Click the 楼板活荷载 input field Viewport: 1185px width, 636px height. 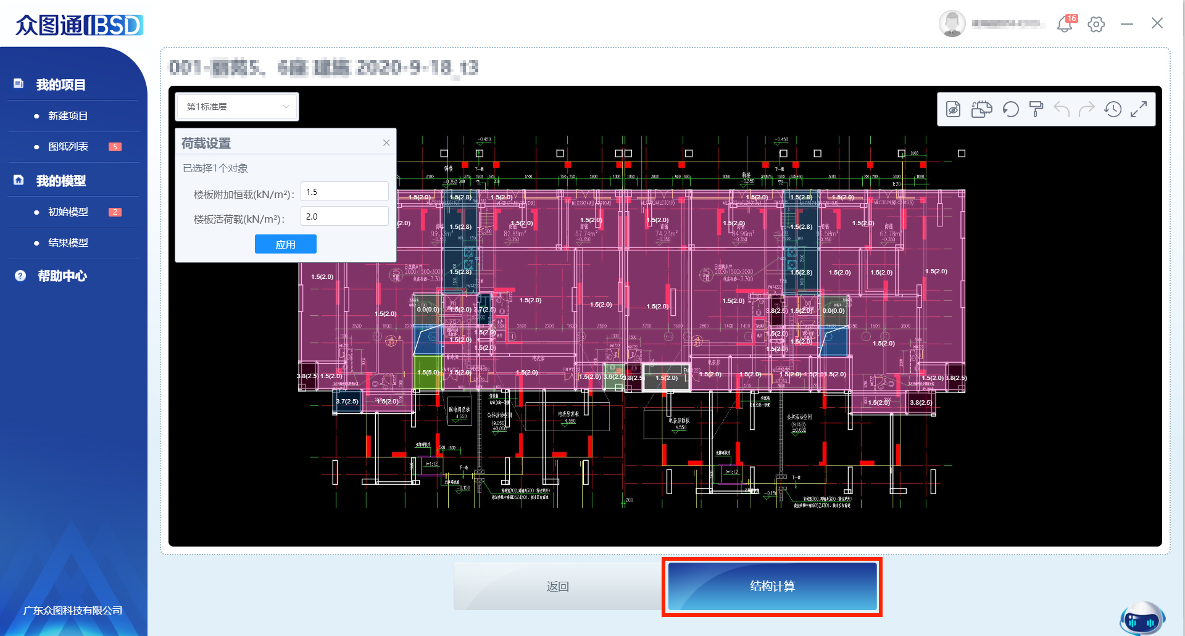344,217
